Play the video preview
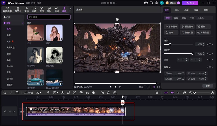Screen dimensions: 217x126 (x=115, y=87)
